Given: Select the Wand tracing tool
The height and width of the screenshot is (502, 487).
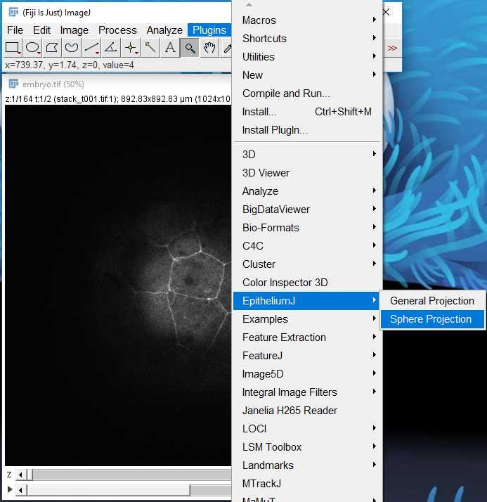Looking at the screenshot, I should pos(150,48).
